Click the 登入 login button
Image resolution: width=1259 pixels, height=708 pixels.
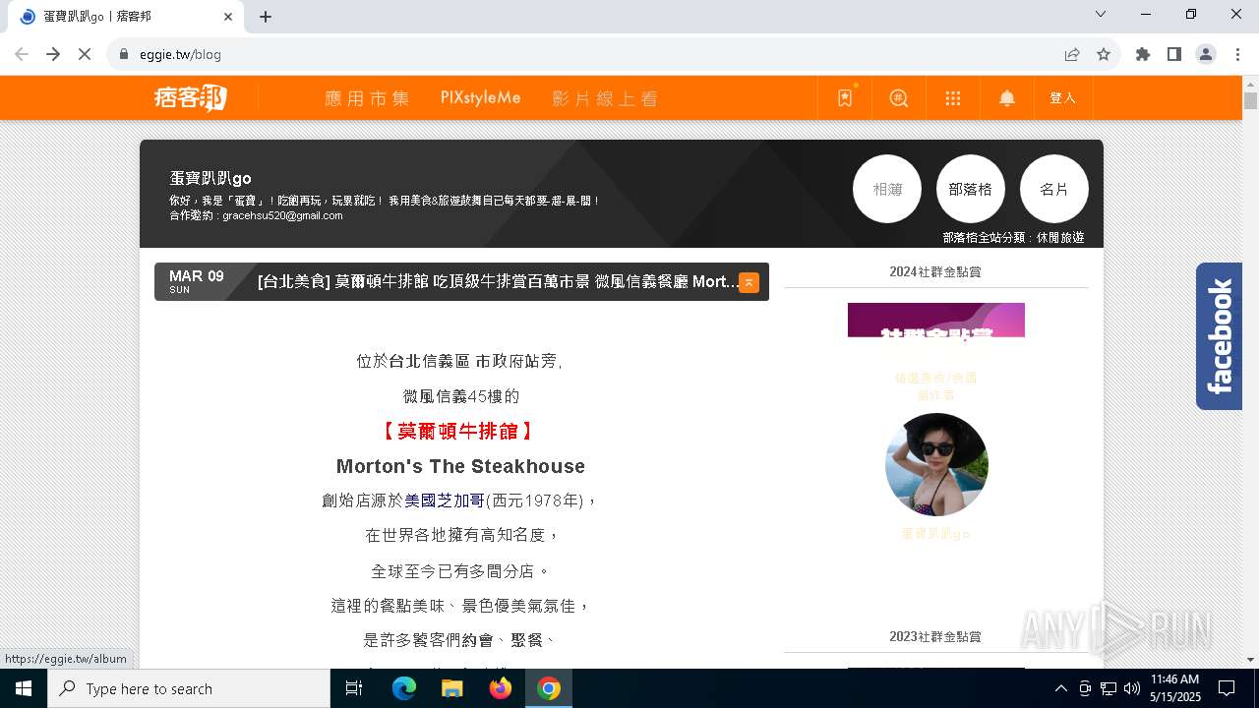coord(1063,98)
